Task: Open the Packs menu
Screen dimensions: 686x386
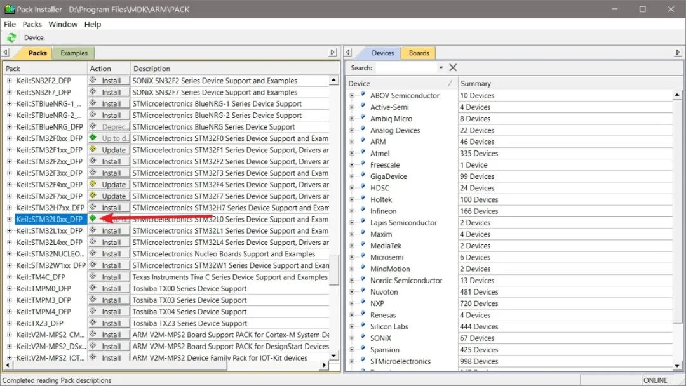Action: [x=32, y=24]
